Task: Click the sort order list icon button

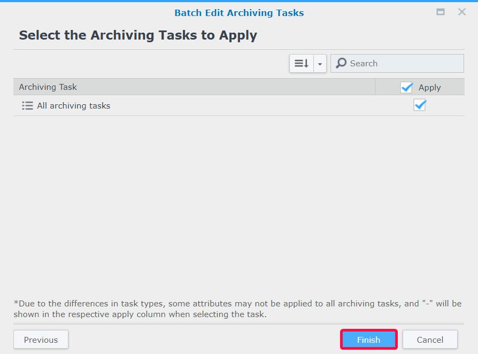Action: [x=302, y=64]
